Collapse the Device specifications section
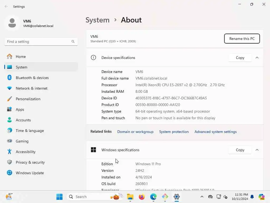 coord(257,58)
